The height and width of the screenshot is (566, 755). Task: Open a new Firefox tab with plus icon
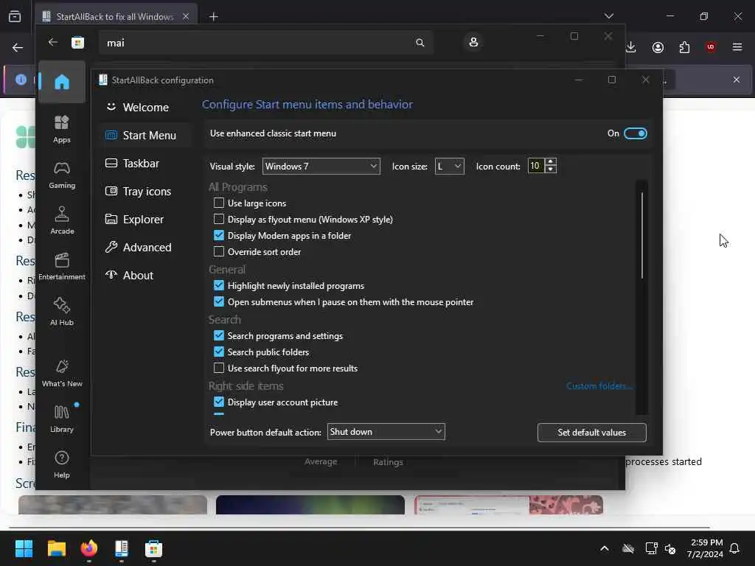tap(213, 17)
